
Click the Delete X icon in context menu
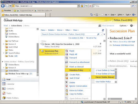(x=67, y=82)
